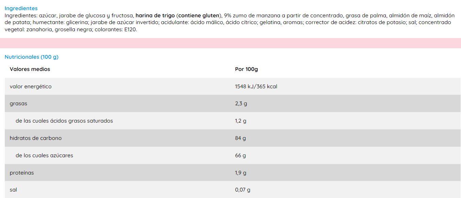Select the grasas row label

click(18, 104)
